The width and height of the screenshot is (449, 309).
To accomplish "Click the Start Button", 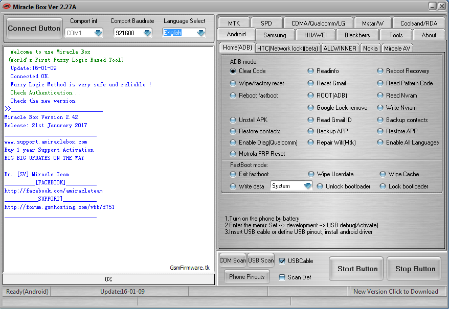I will pos(357,269).
